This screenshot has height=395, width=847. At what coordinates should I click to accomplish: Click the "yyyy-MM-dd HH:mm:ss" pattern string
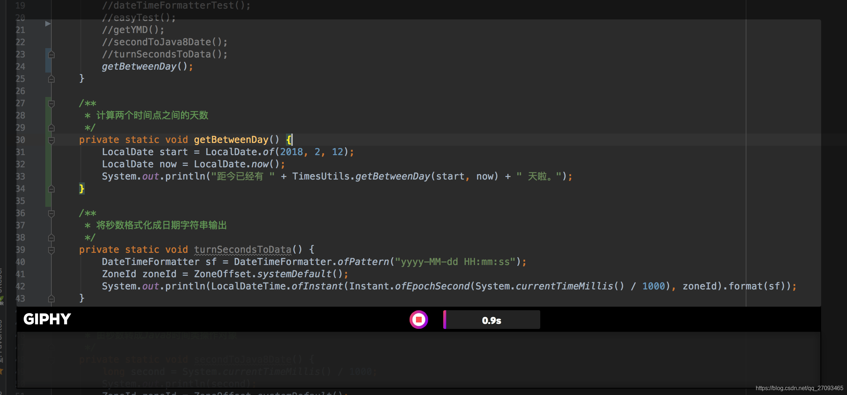click(455, 262)
